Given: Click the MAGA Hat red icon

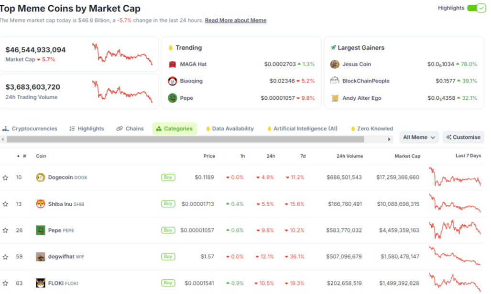Looking at the screenshot, I should (x=172, y=64).
